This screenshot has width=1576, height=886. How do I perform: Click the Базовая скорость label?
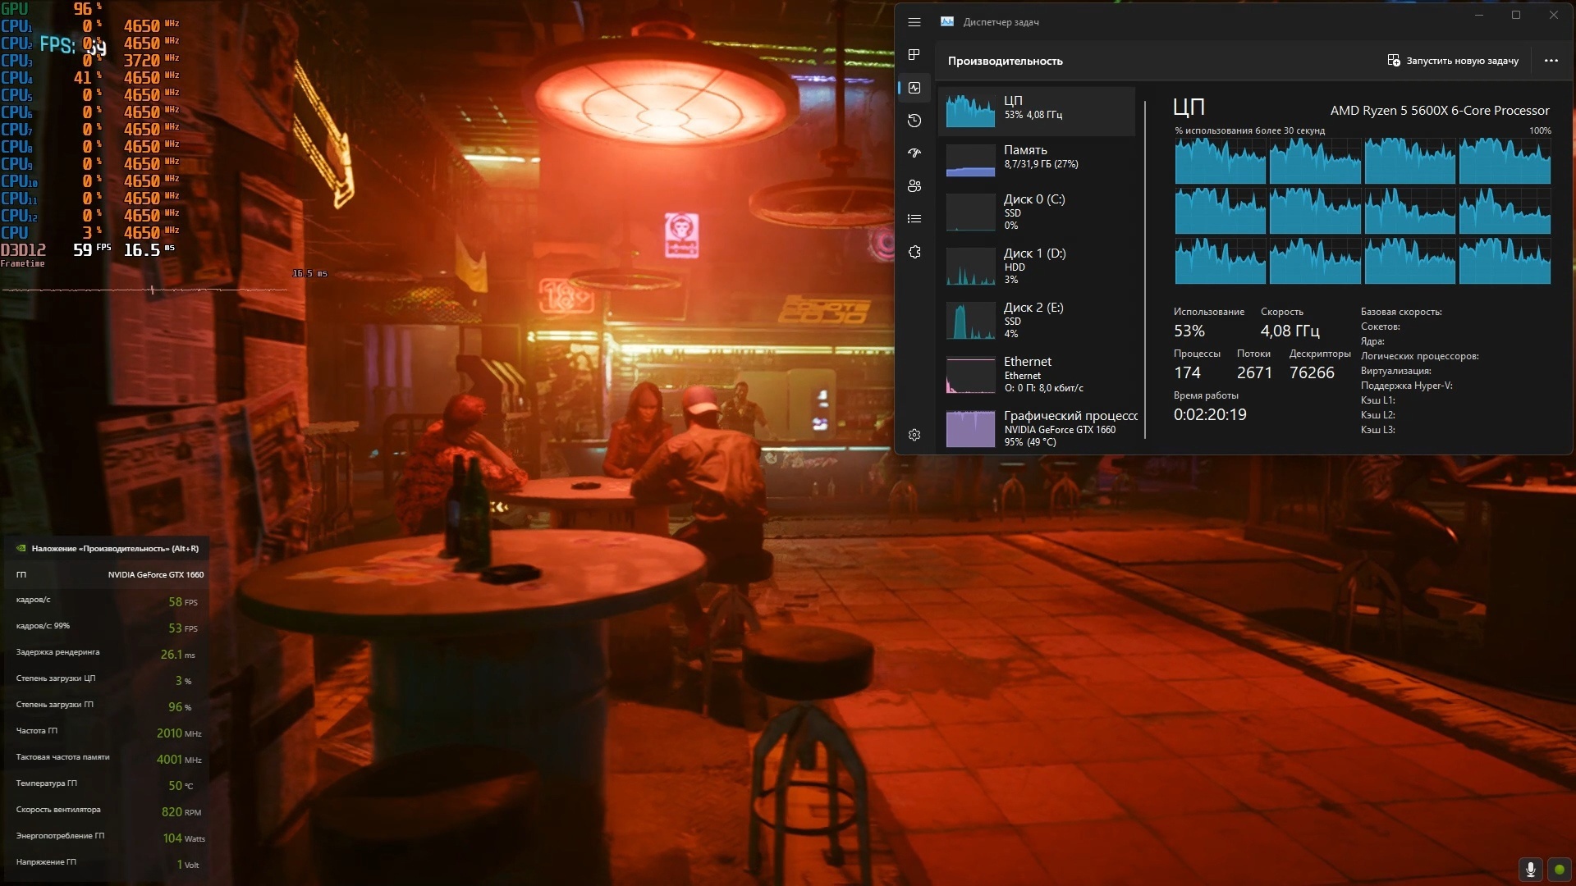1401,312
